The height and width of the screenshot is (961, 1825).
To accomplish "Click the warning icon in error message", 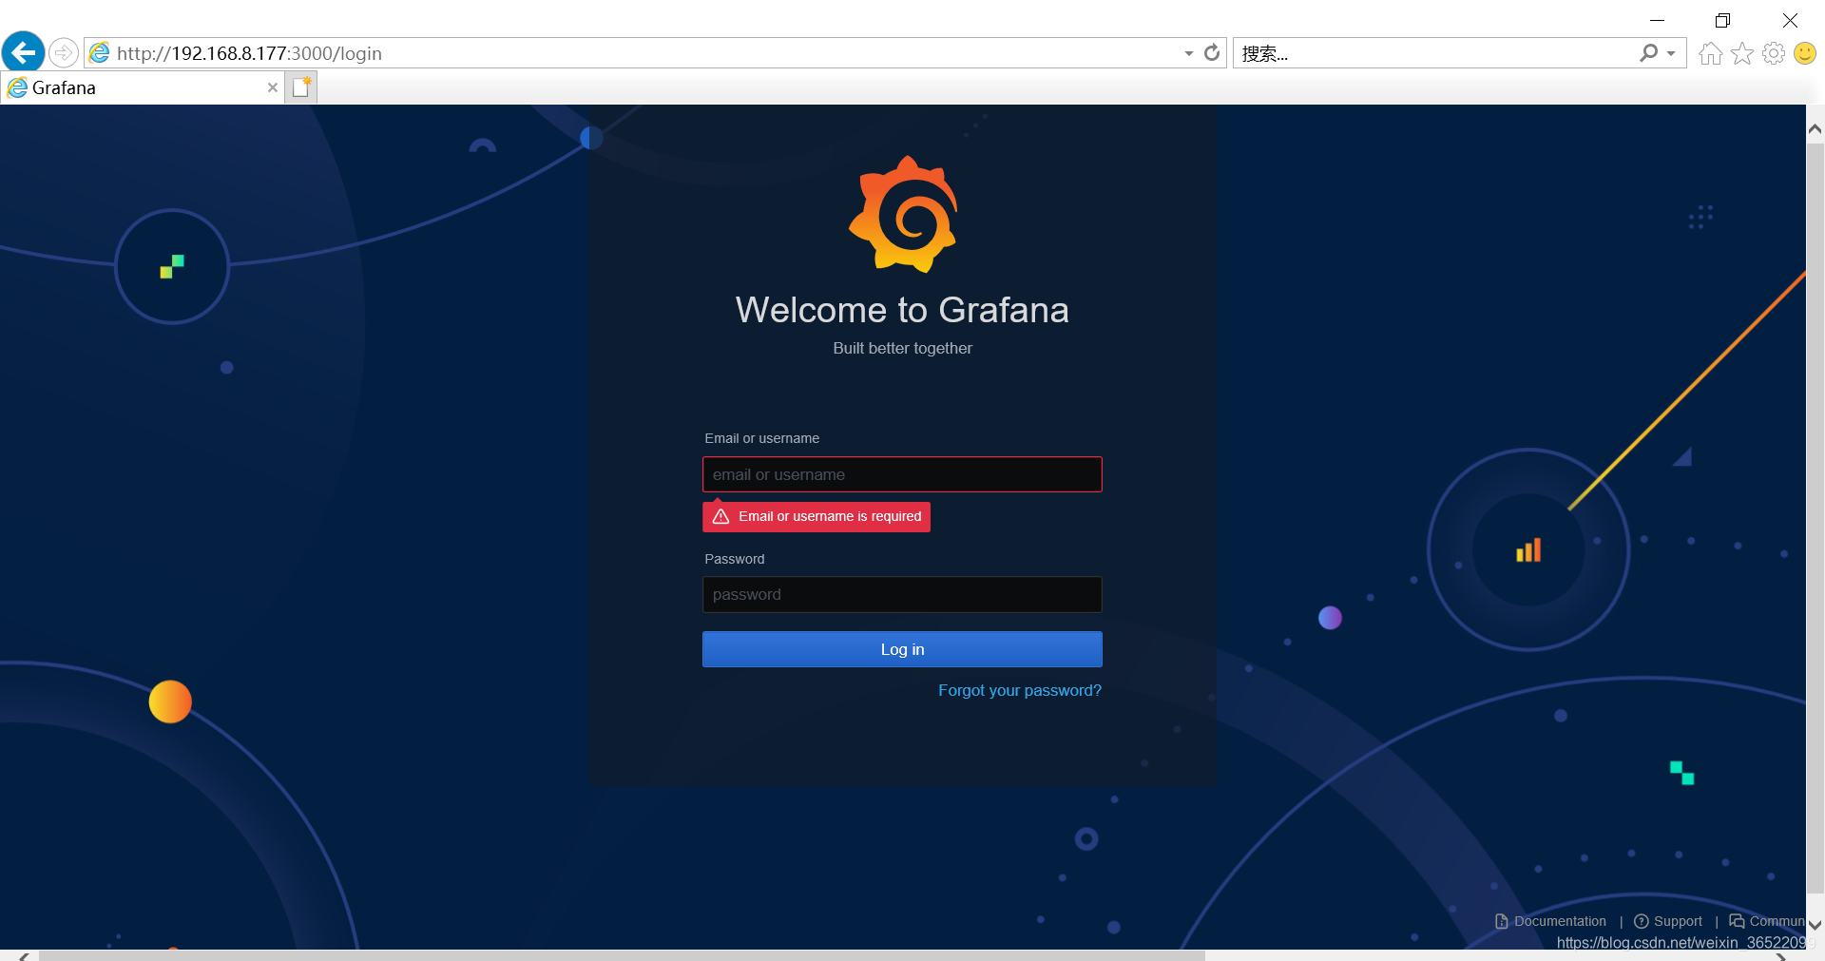I will [720, 516].
